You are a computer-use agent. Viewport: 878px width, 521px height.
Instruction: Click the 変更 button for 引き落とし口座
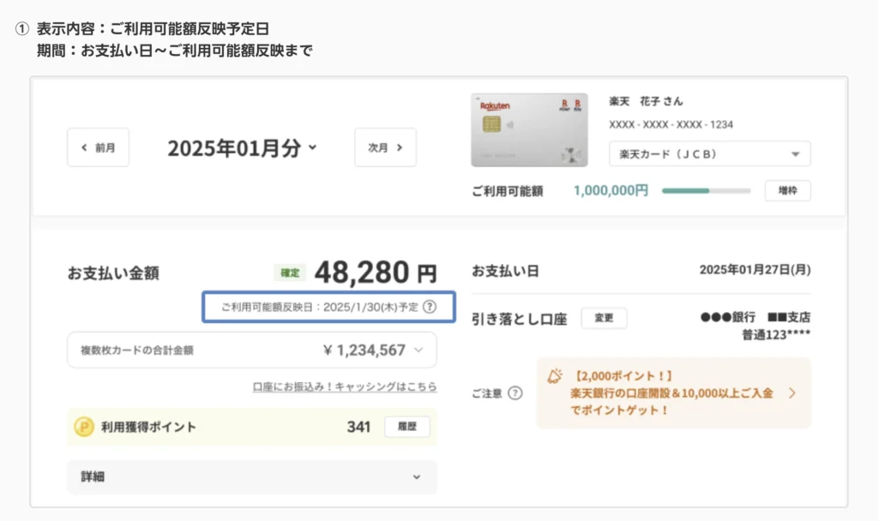pyautogui.click(x=604, y=318)
